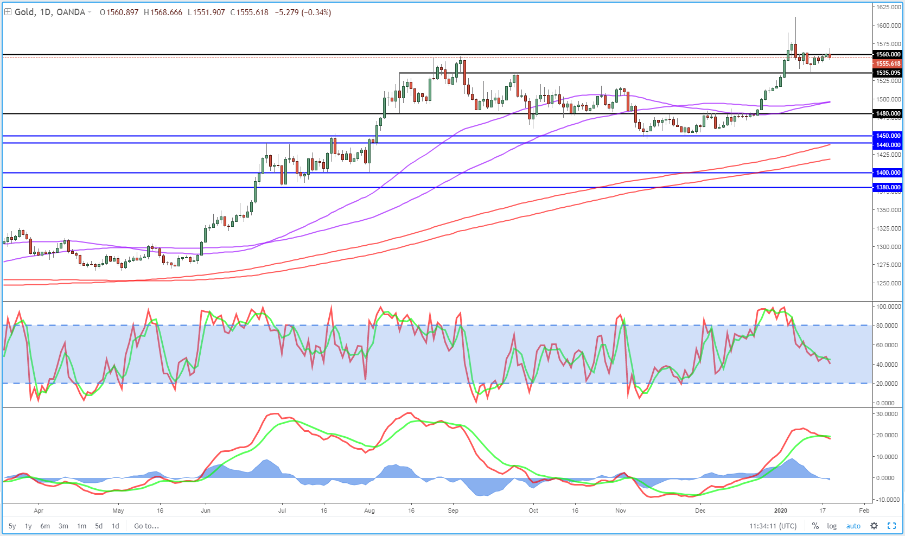Select the 1y date range
The image size is (905, 536).
click(x=28, y=526)
